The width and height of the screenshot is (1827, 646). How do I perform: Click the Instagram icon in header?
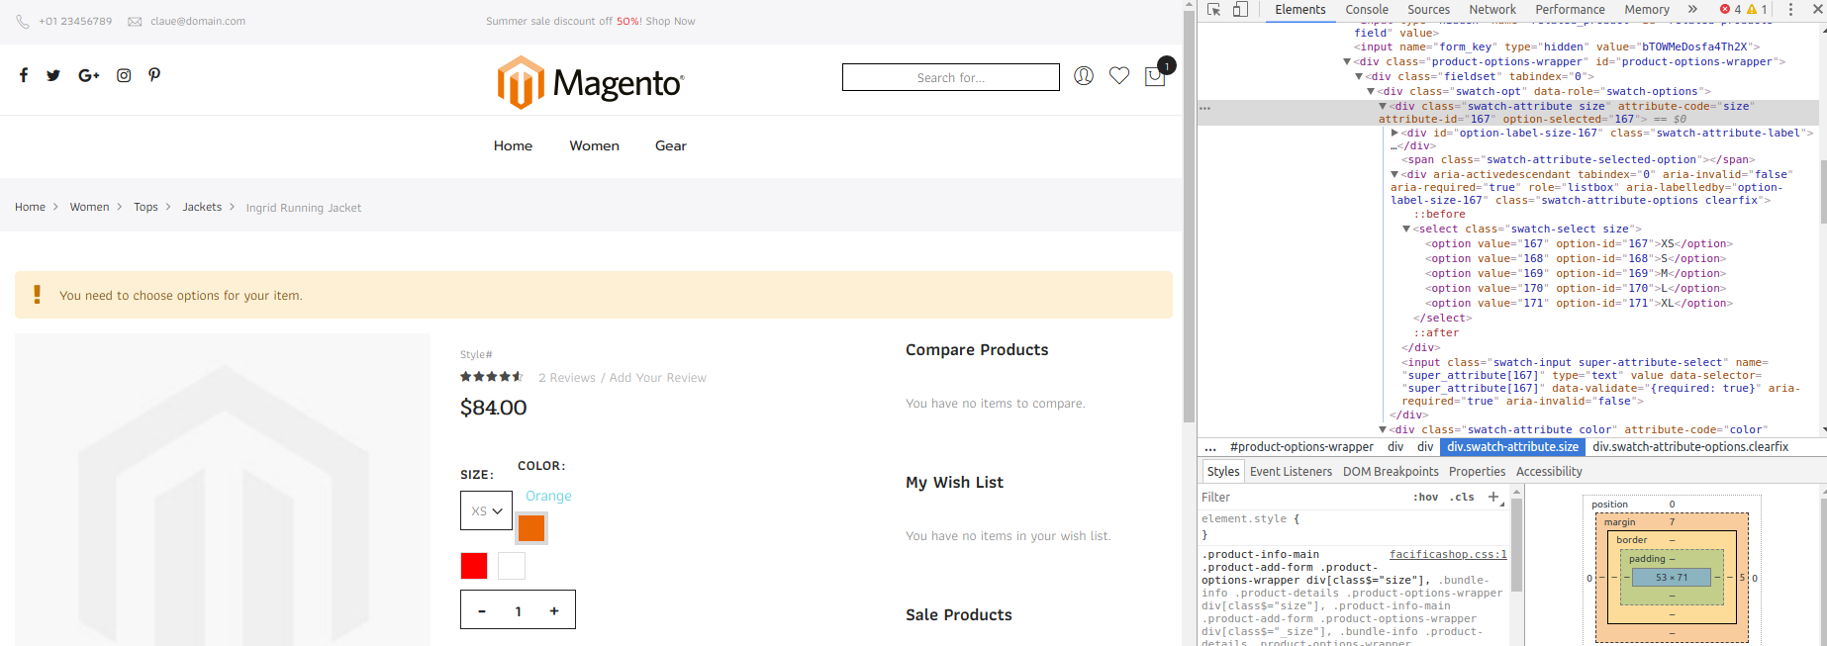(124, 75)
